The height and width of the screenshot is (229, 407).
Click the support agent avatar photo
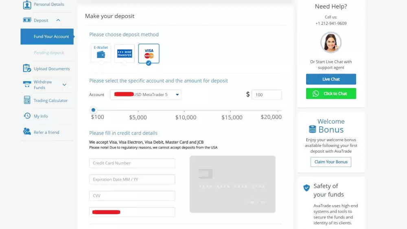(x=330, y=42)
